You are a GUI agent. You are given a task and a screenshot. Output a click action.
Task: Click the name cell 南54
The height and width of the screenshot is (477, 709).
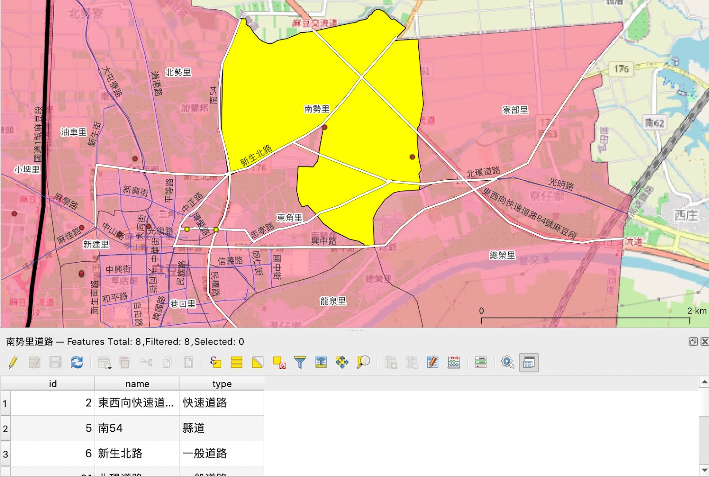137,428
